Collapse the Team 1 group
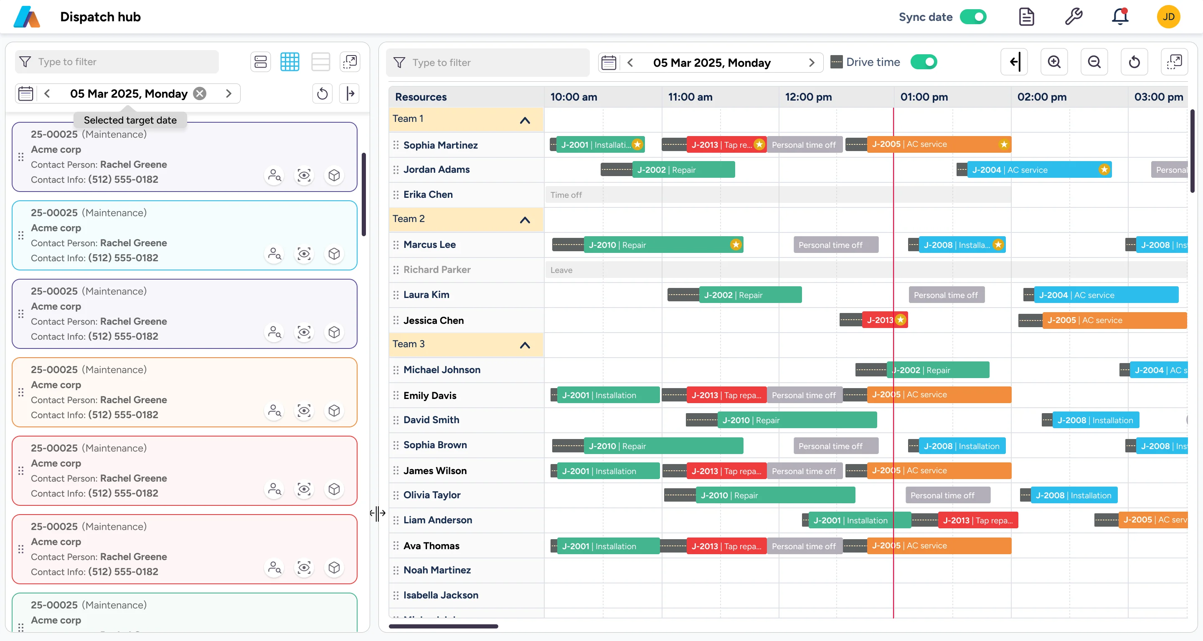The width and height of the screenshot is (1203, 641). pyautogui.click(x=525, y=120)
